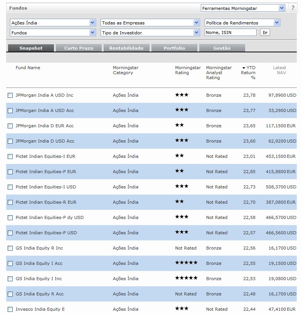Viewport: 301px width, 313px height.
Task: Sort by Morningstar Rating column header
Action: point(188,70)
